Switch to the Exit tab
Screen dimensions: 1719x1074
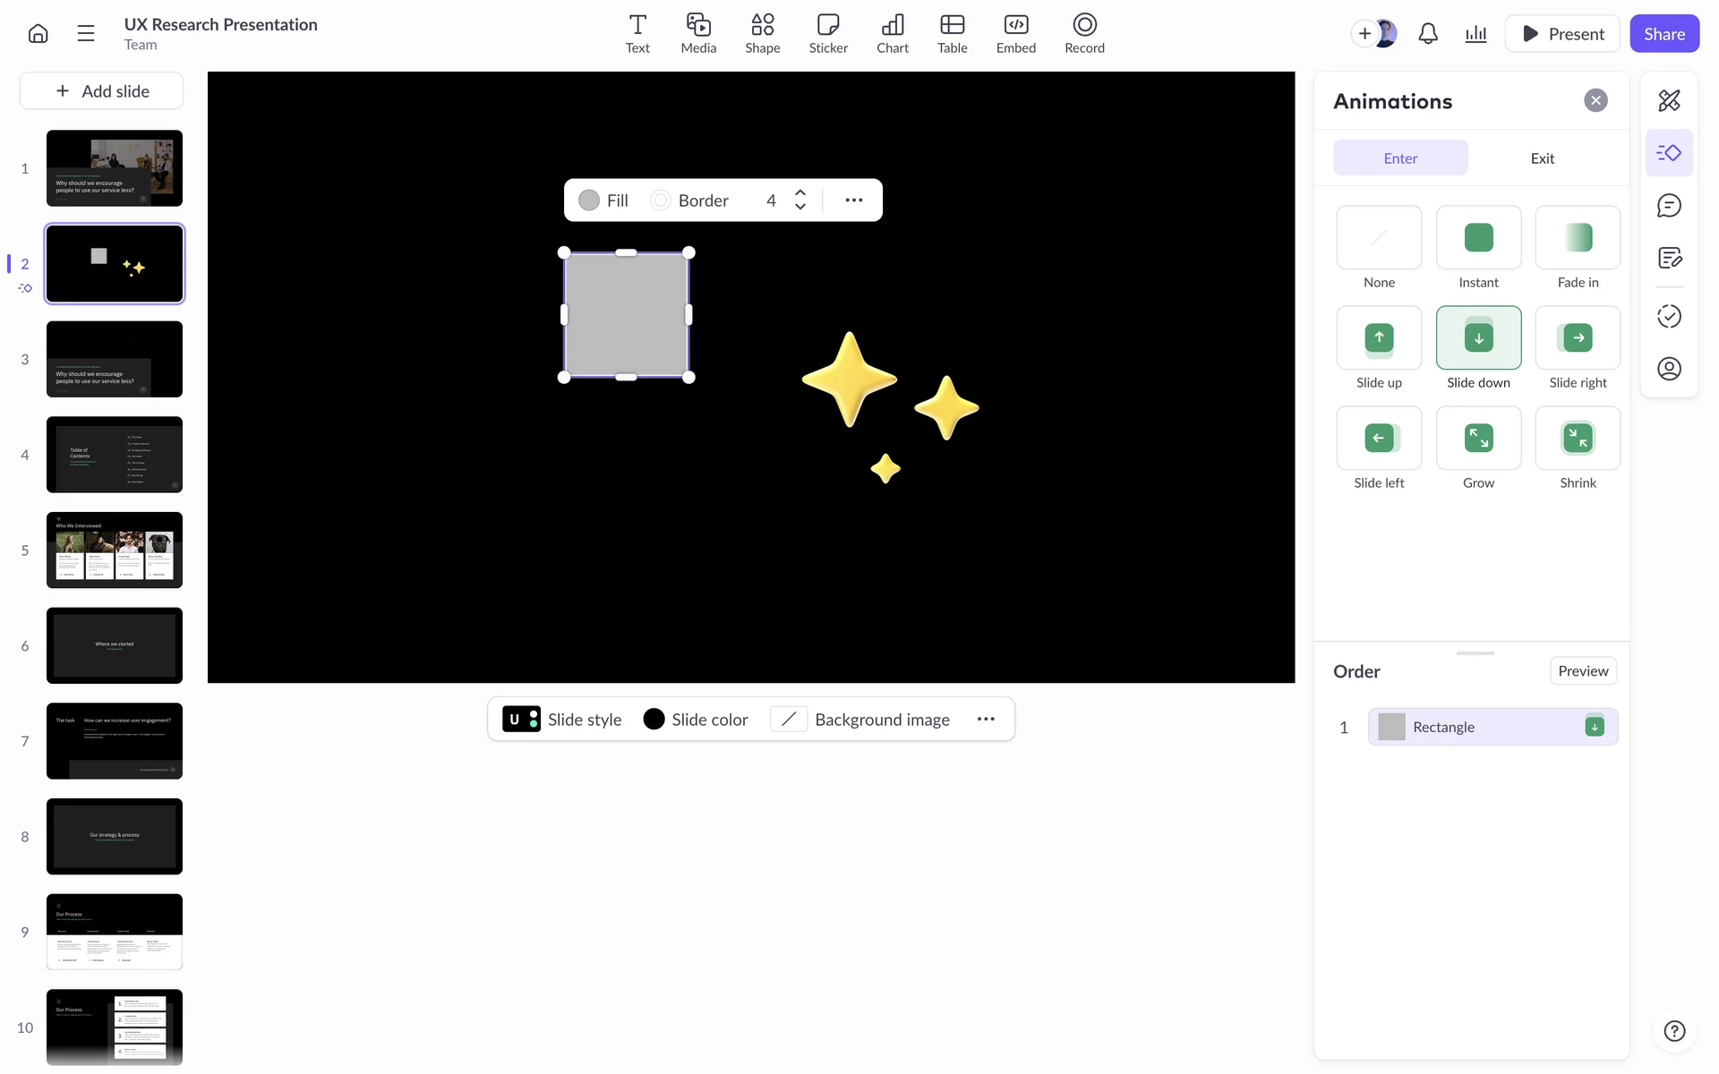coord(1542,158)
